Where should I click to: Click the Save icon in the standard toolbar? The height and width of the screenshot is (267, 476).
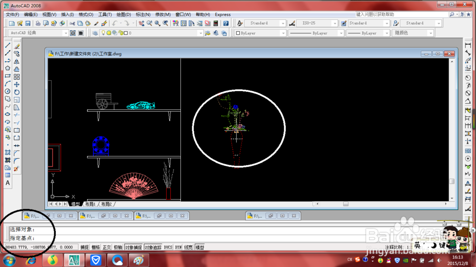coord(28,23)
